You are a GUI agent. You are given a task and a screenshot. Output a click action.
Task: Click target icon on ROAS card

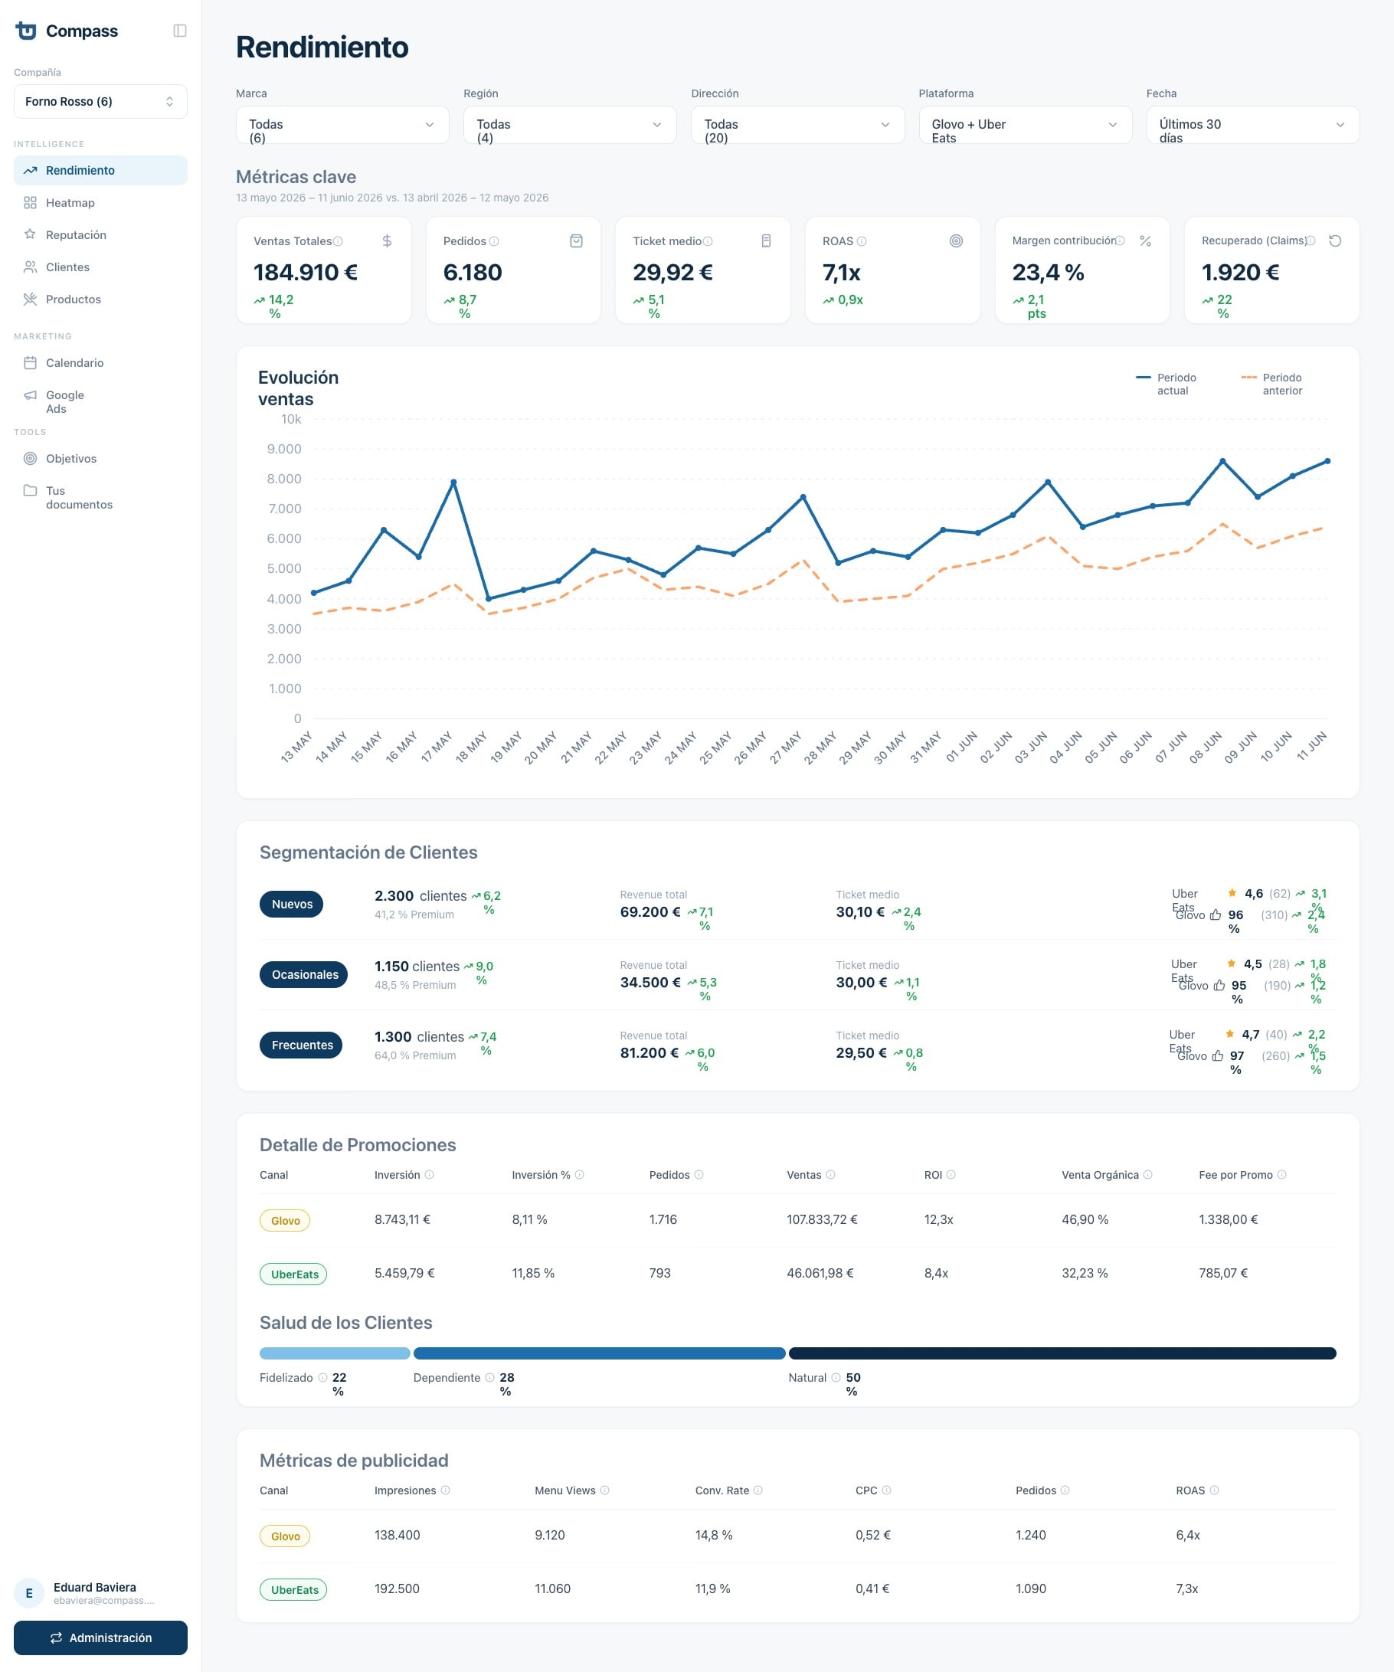(956, 240)
